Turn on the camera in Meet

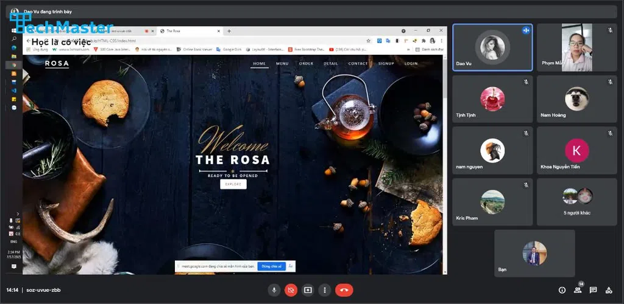291,290
